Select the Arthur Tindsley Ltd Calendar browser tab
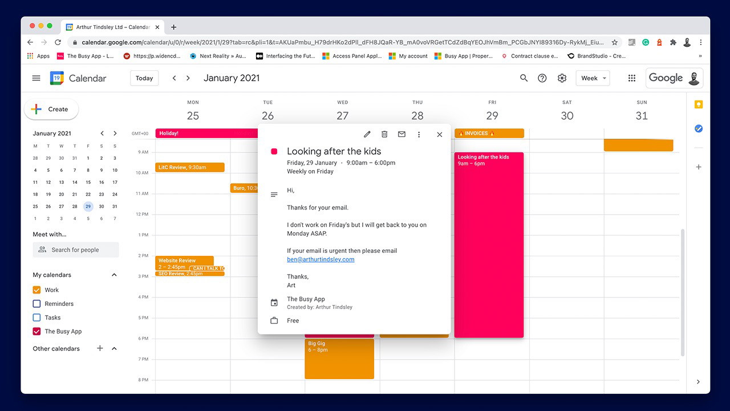 coord(108,27)
